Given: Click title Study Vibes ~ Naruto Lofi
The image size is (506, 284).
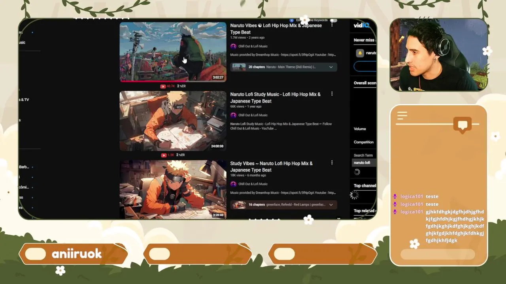Looking at the screenshot, I should click(x=272, y=166).
